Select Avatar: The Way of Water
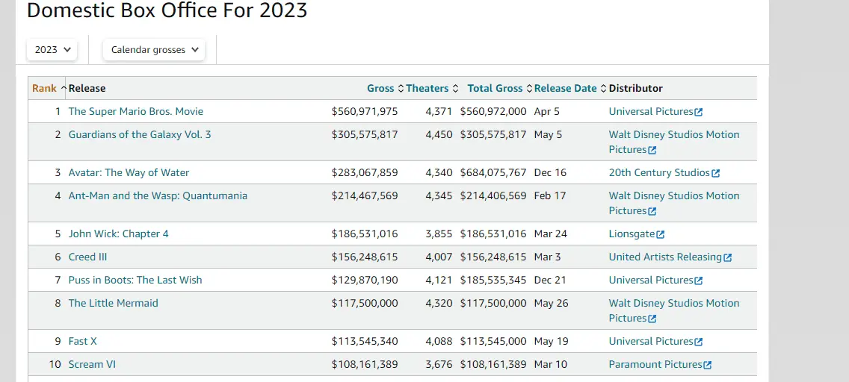 pyautogui.click(x=129, y=172)
